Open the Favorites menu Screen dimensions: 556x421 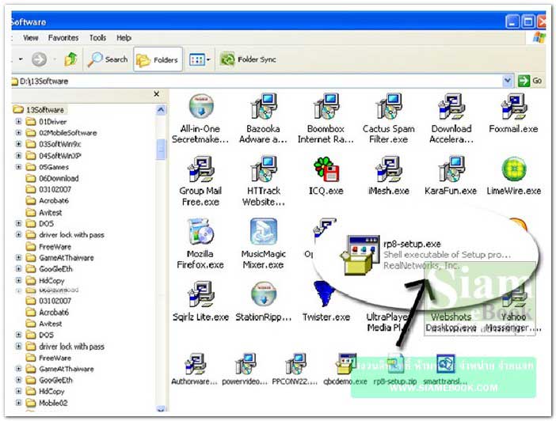(x=63, y=37)
